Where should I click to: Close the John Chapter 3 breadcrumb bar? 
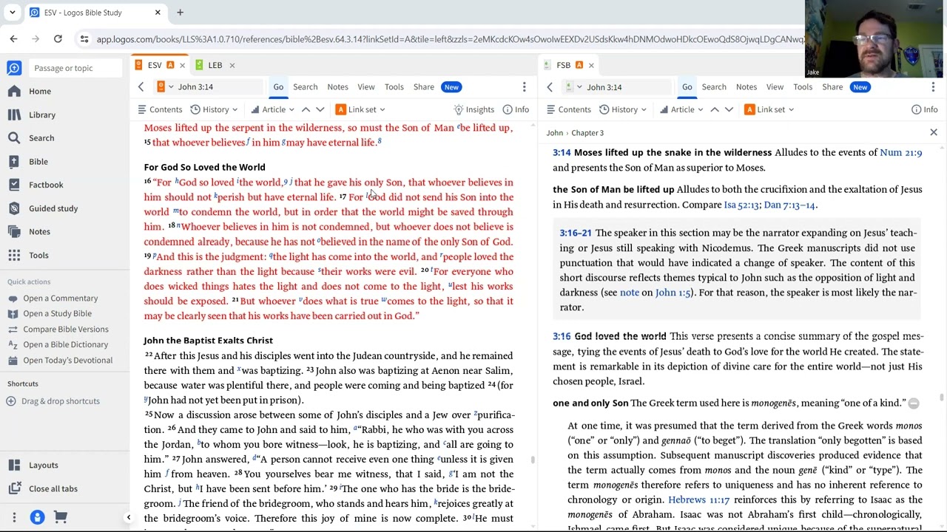pyautogui.click(x=933, y=133)
